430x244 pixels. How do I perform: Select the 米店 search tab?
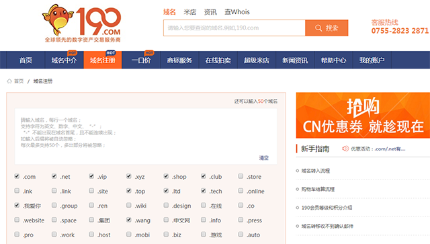(x=189, y=12)
